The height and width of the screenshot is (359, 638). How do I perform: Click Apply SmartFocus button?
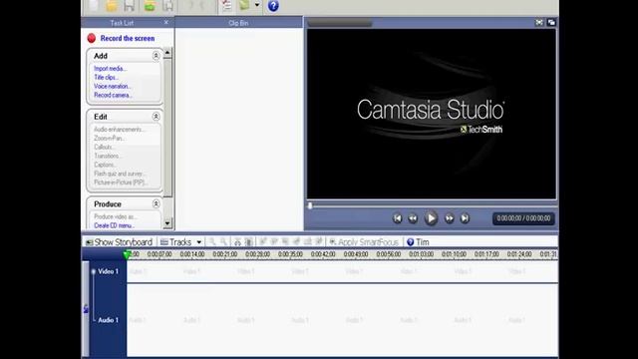(364, 242)
